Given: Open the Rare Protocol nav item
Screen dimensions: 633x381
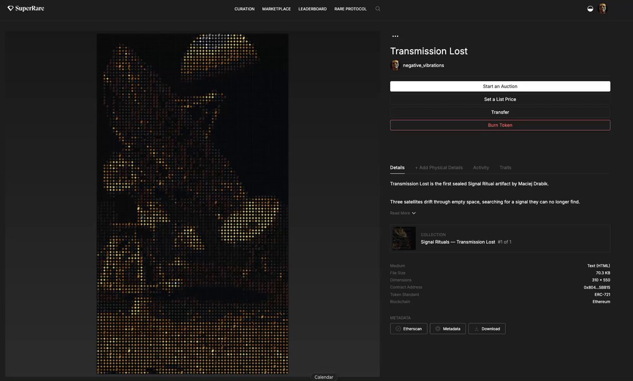Looking at the screenshot, I should click(351, 9).
